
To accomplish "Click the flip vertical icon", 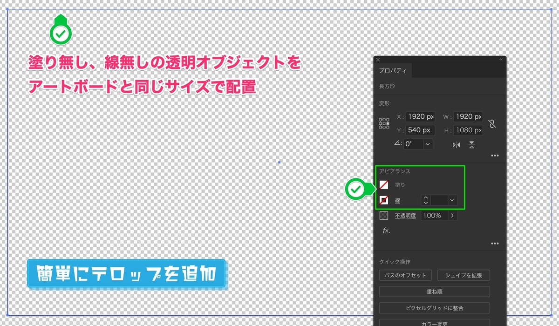I will (x=471, y=144).
